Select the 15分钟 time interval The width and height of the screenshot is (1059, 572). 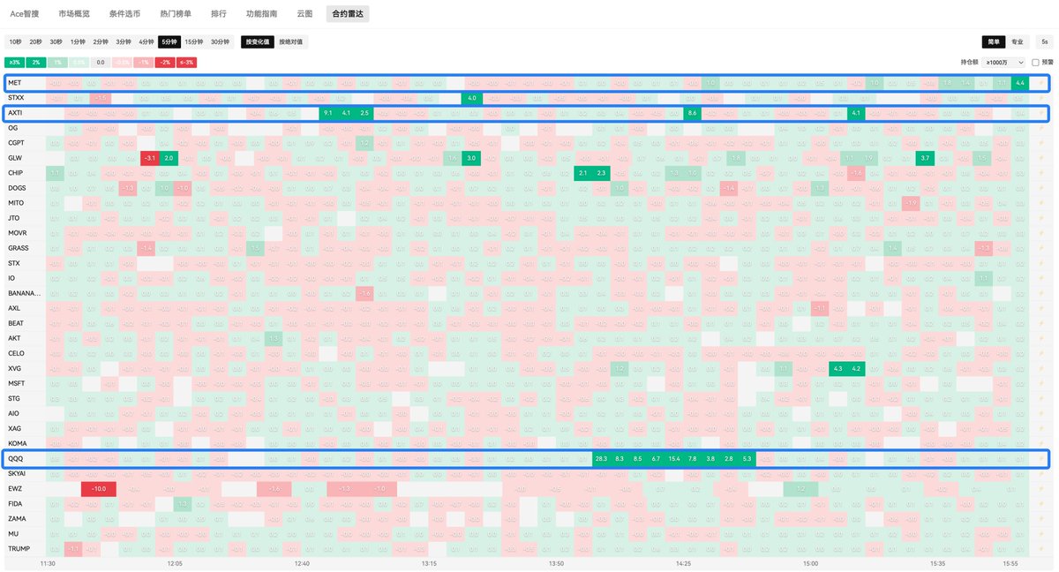pos(194,41)
